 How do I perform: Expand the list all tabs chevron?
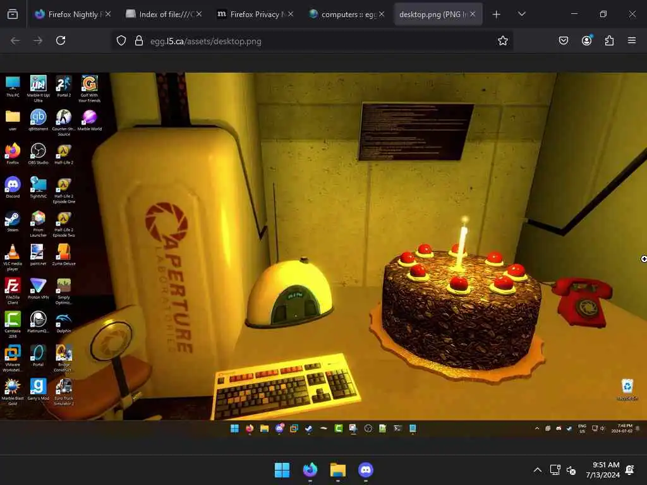tap(521, 14)
